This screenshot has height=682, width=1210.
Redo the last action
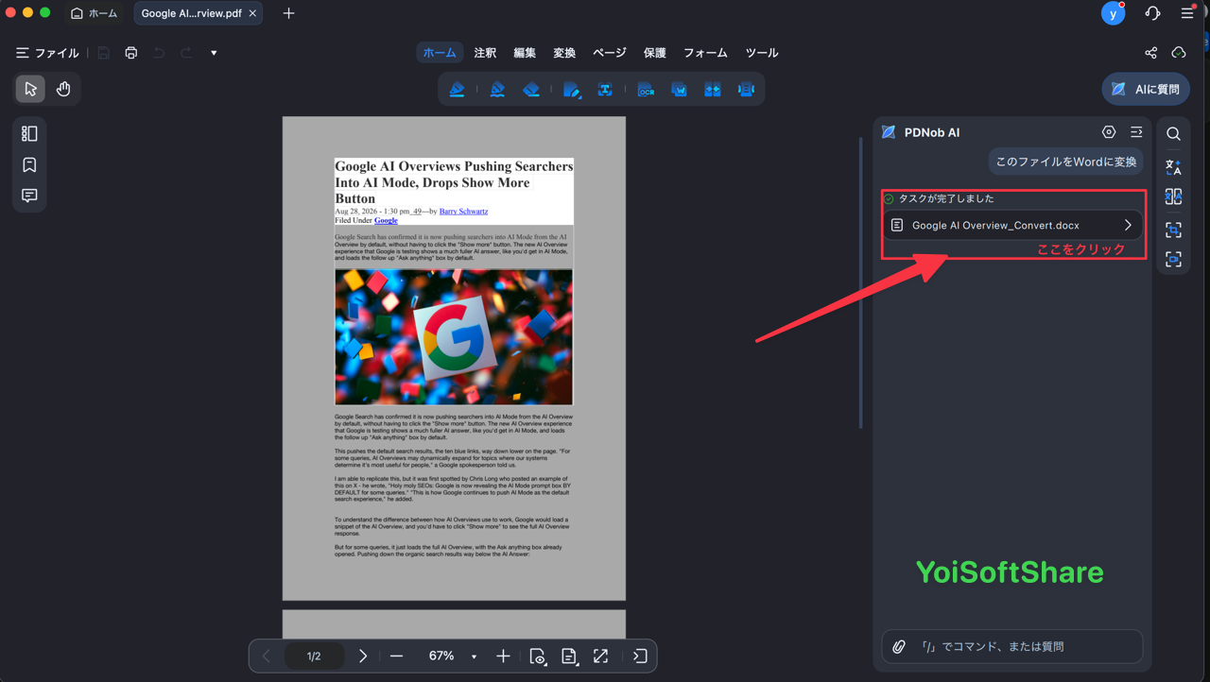coord(186,53)
